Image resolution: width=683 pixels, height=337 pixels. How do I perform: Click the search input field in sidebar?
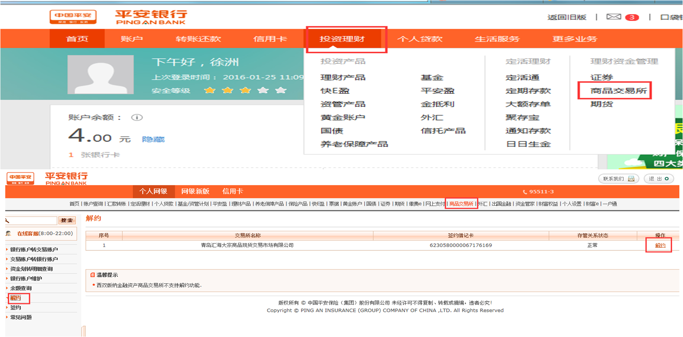point(32,221)
